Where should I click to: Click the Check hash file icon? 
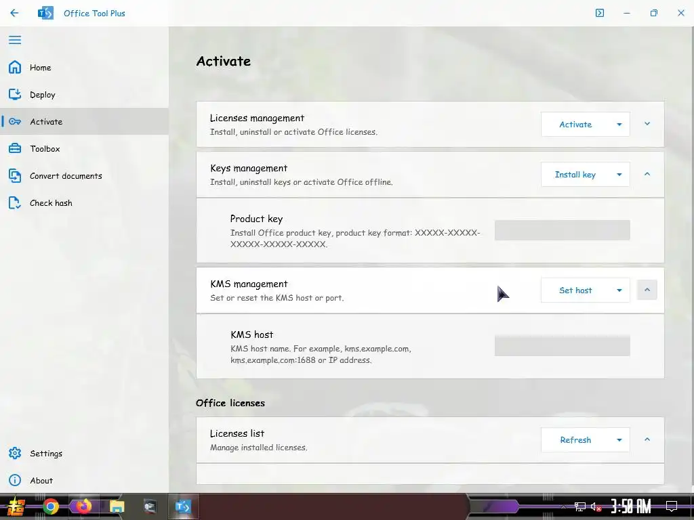tap(15, 203)
